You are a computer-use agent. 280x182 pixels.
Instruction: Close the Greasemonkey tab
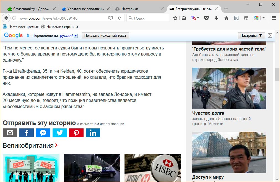point(54,9)
